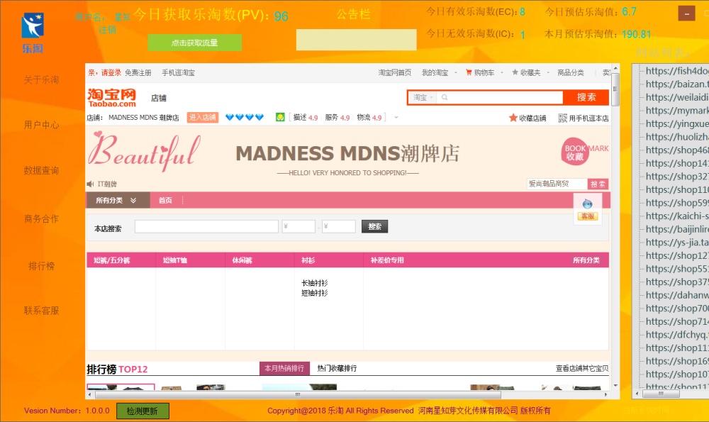
Task: Click the green badge icon beside diamonds
Action: click(280, 118)
